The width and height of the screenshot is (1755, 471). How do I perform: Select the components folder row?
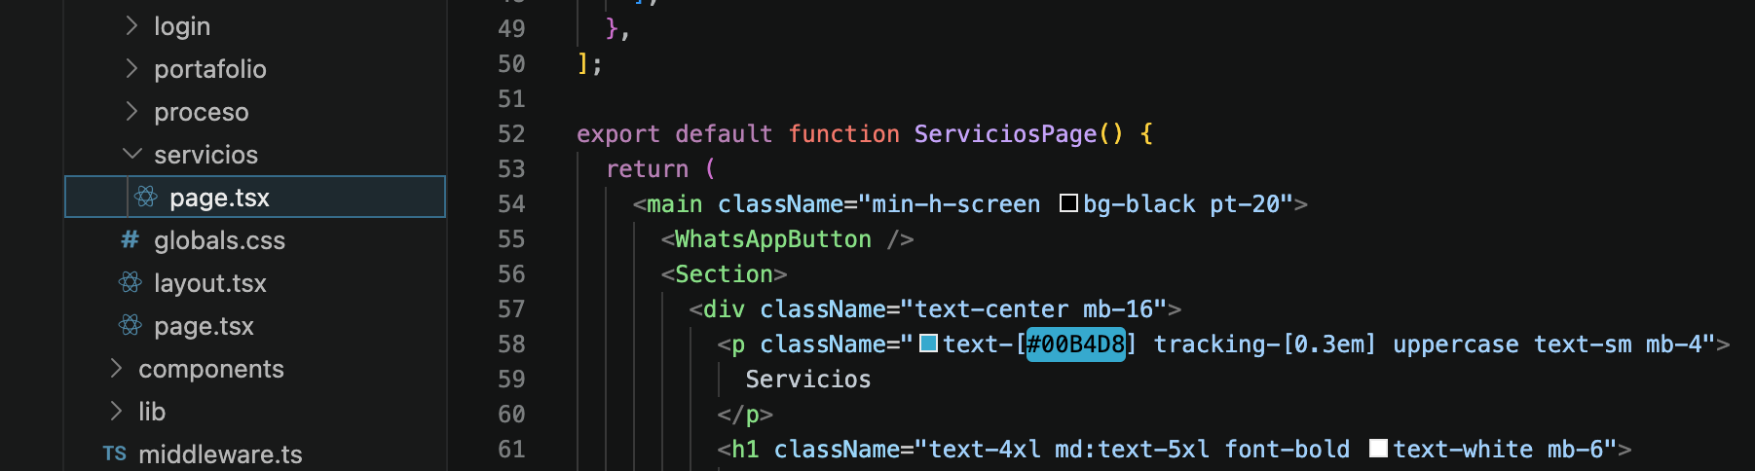pyautogui.click(x=255, y=369)
